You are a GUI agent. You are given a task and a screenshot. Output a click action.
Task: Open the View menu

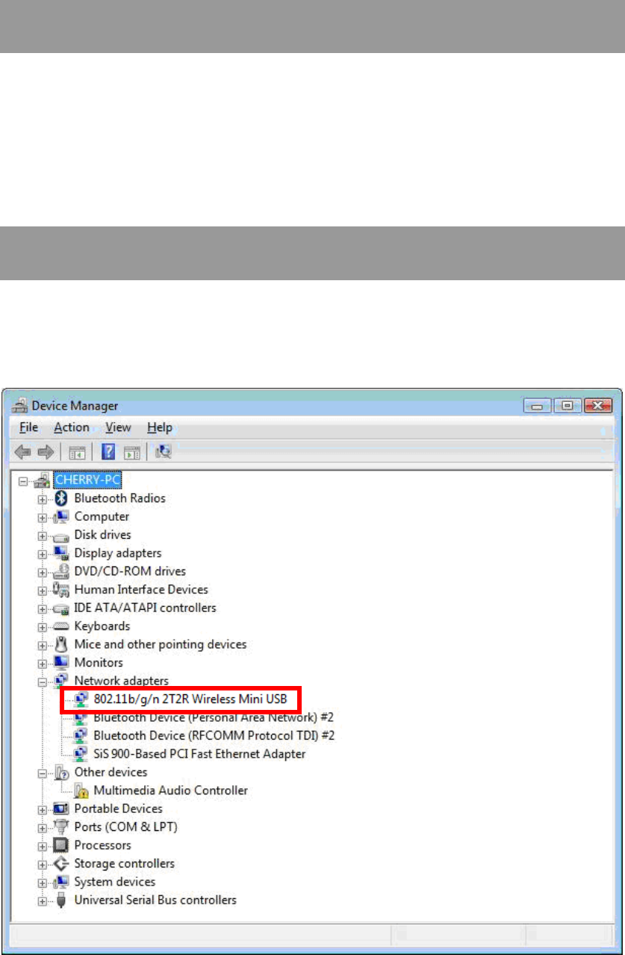[118, 427]
